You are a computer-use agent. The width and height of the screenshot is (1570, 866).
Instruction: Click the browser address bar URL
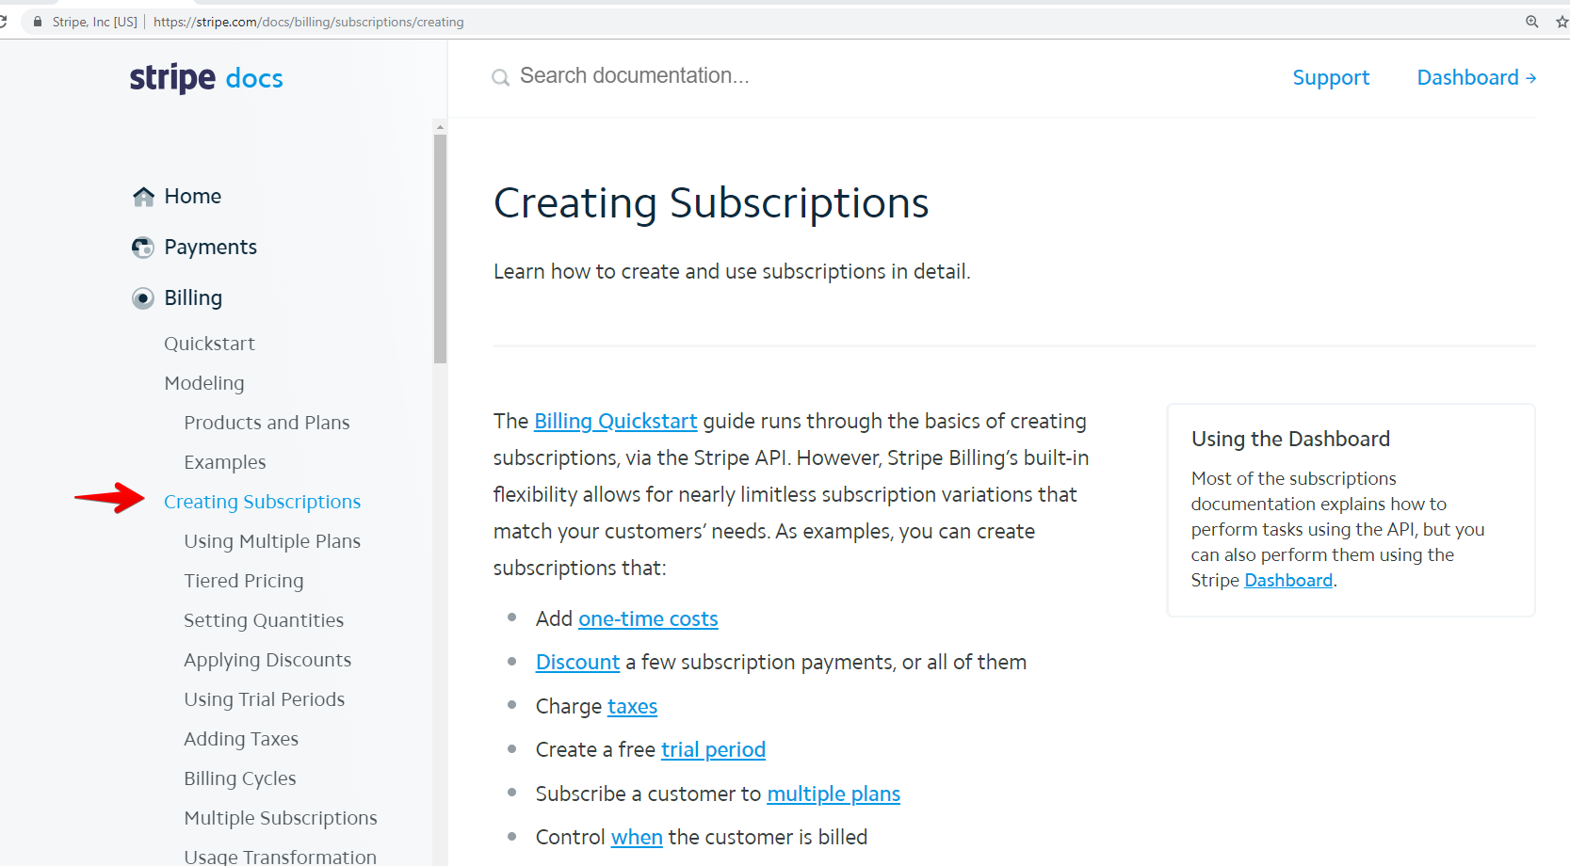coord(309,22)
